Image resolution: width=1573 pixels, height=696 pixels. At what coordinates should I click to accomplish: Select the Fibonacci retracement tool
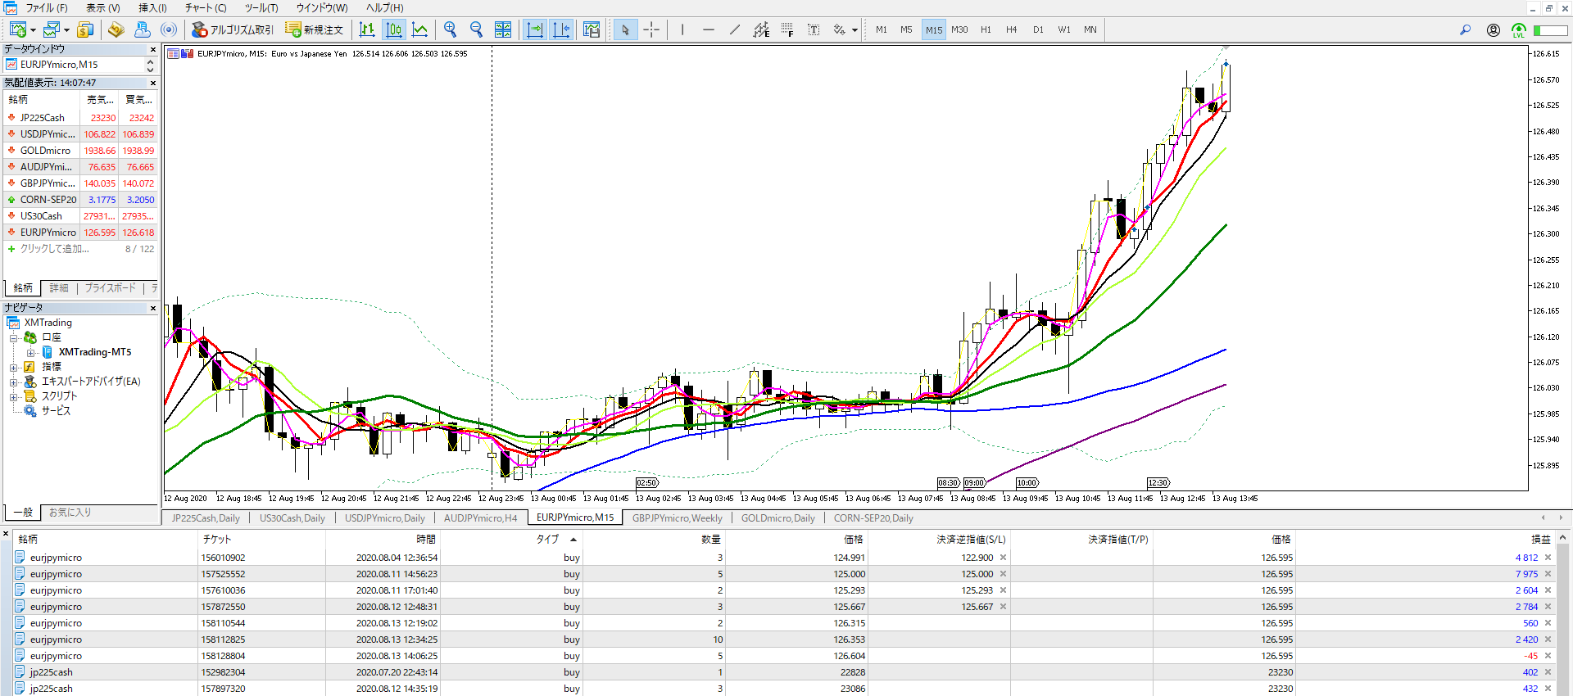pos(787,29)
